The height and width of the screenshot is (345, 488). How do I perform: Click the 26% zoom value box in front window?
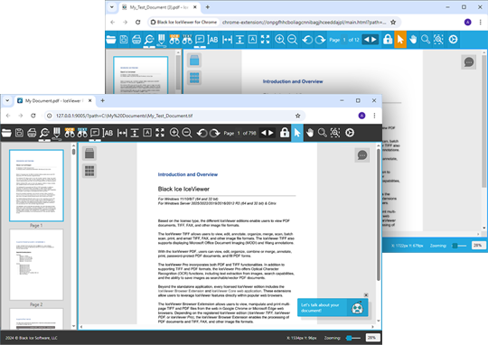(x=372, y=338)
